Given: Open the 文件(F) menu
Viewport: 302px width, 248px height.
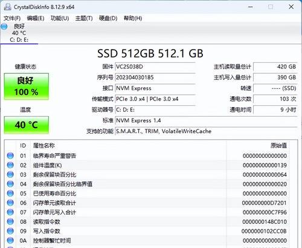Looking at the screenshot, I should (x=12, y=18).
